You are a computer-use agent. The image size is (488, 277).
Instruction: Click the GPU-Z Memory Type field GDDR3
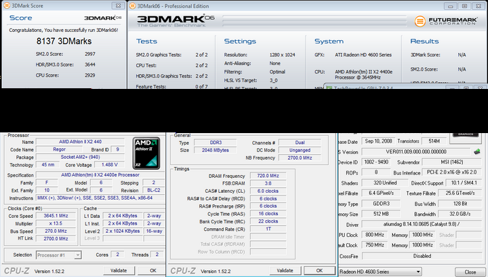[x=381, y=204]
